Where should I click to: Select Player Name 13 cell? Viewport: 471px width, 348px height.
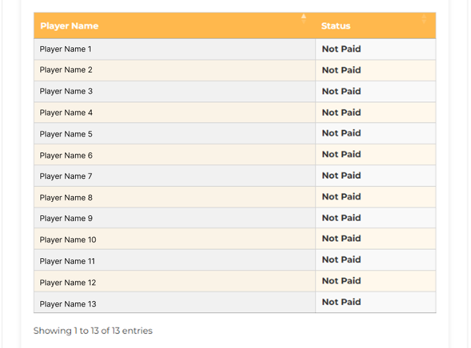[x=175, y=302]
